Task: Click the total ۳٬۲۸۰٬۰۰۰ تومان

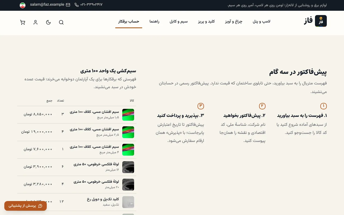Action: [38, 184]
